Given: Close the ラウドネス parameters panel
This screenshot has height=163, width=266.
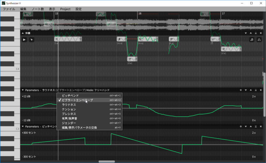Looking at the screenshot, I should pyautogui.click(x=261, y=90).
